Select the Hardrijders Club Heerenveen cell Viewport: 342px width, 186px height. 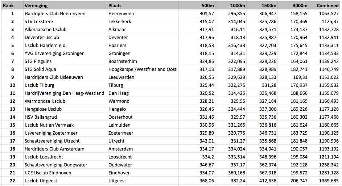(x=65, y=13)
